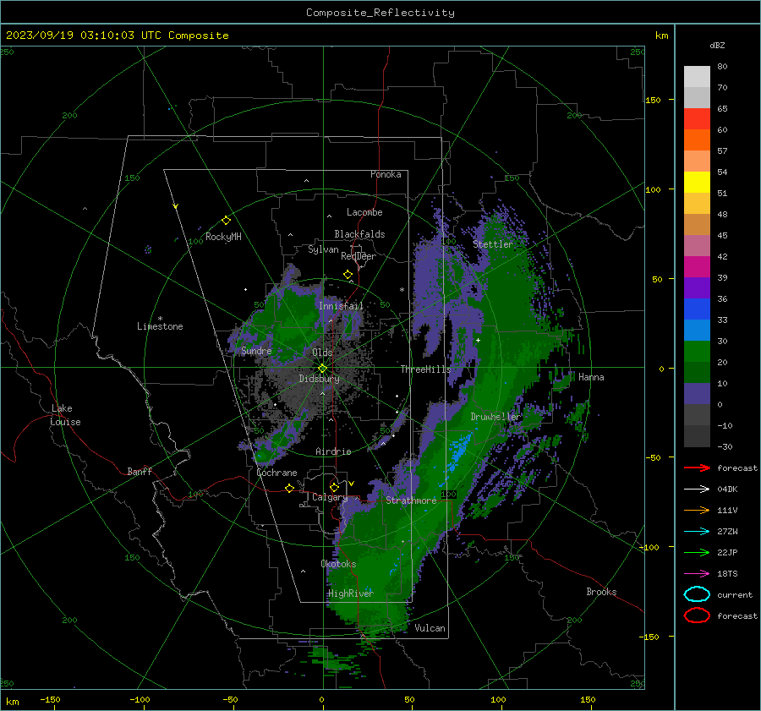Click asterisk marker above Limestone
The width and height of the screenshot is (761, 711).
tap(160, 319)
